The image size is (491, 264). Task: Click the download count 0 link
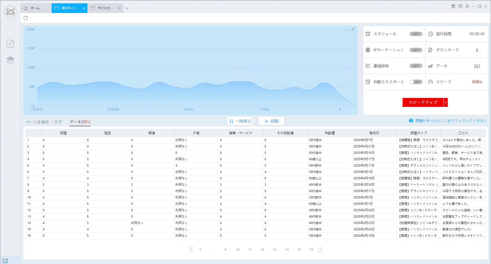tap(477, 50)
